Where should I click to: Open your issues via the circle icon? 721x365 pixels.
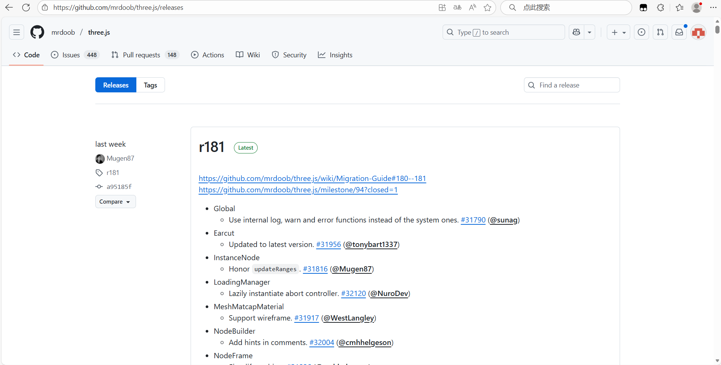(642, 32)
